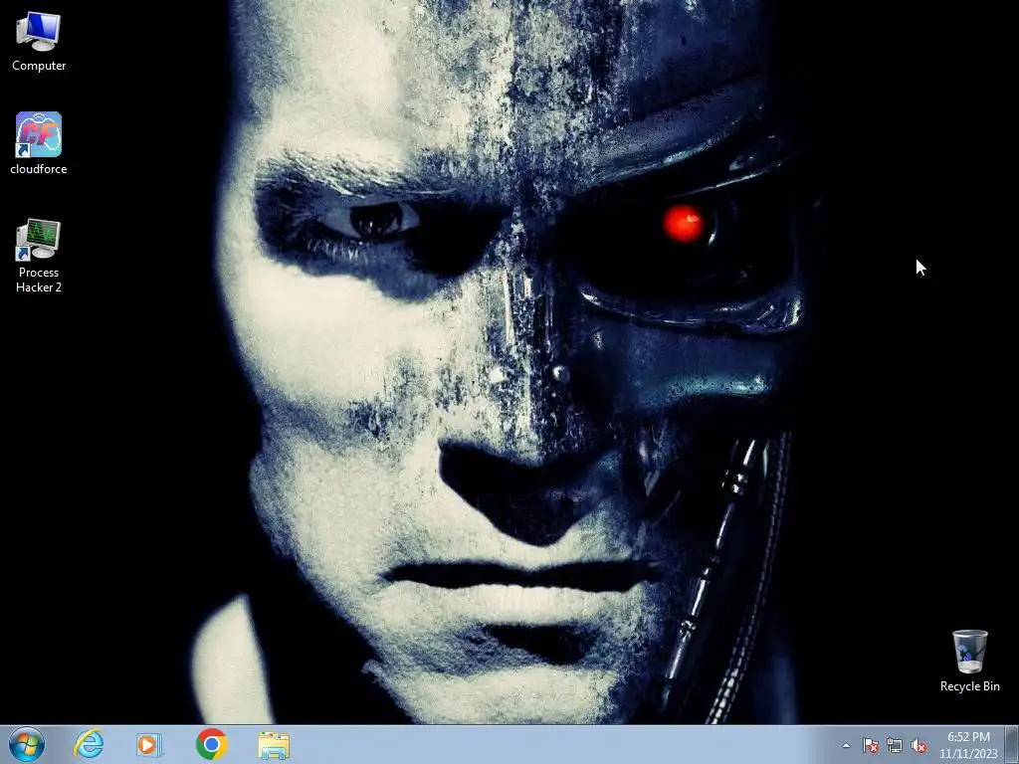Screen dimensions: 1019x764
Task: Click the Show desktop button strip
Action: [1011, 745]
